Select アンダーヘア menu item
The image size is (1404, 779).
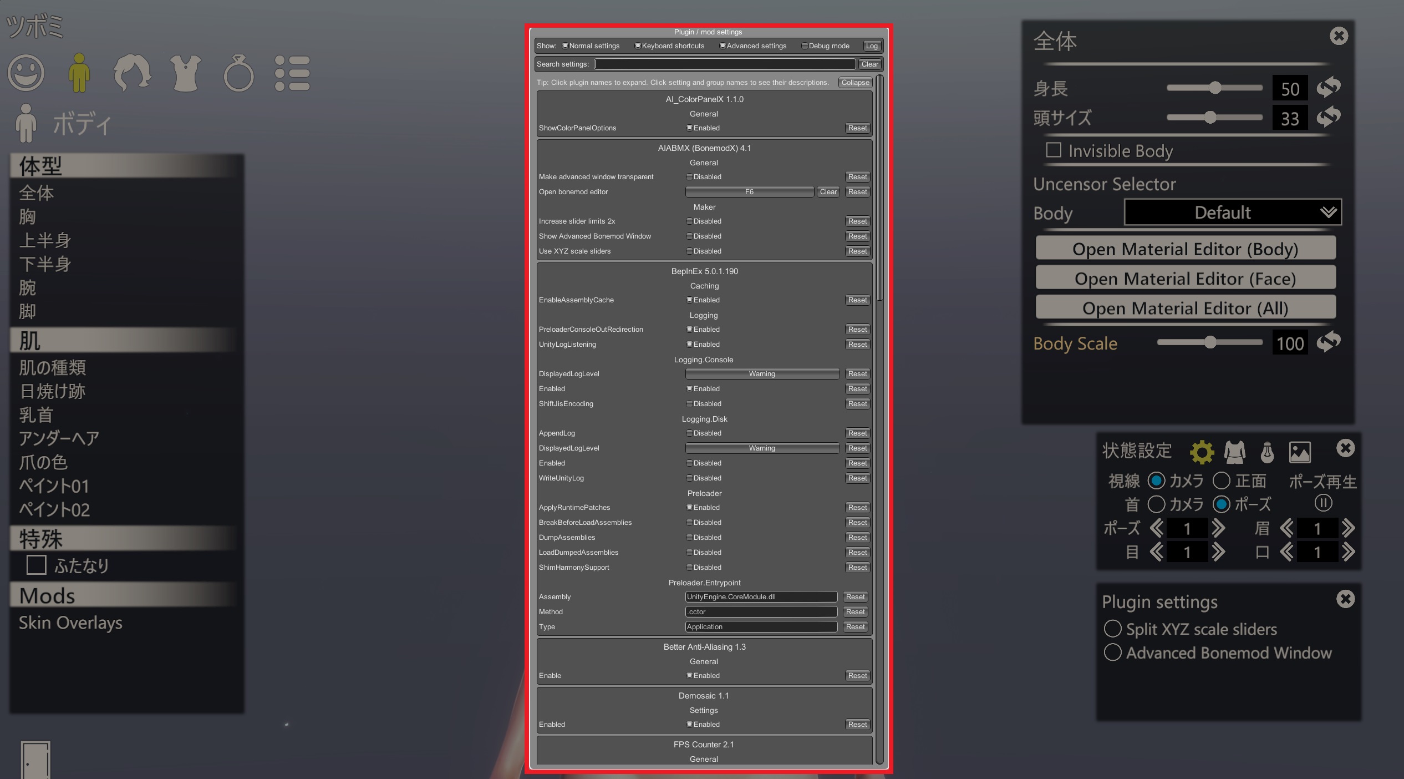[x=59, y=438]
